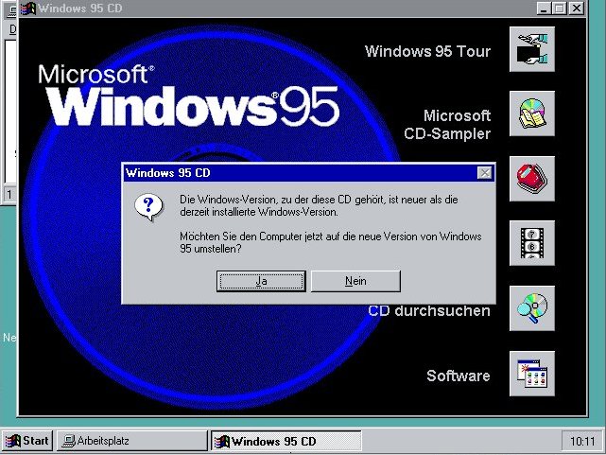Click the Microsoft CD-Sampler label
Image resolution: width=606 pixels, height=455 pixels.
pos(447,125)
